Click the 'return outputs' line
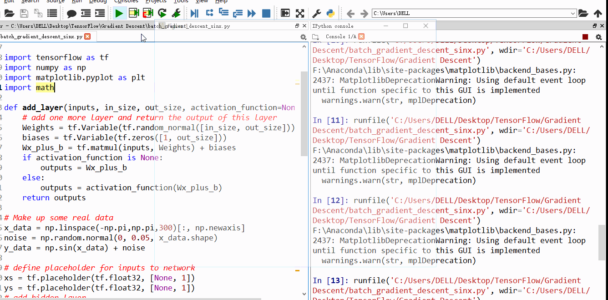The width and height of the screenshot is (608, 300). click(x=54, y=198)
